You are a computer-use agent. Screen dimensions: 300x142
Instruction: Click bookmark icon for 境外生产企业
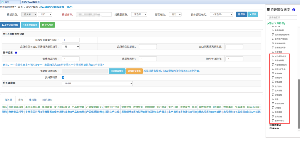273,69
